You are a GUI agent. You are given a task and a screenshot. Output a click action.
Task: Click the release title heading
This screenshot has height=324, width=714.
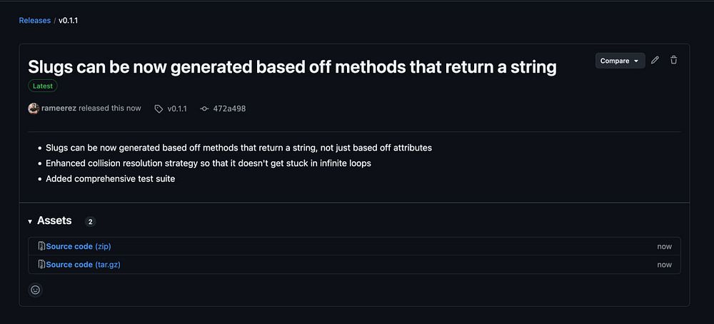[292, 67]
